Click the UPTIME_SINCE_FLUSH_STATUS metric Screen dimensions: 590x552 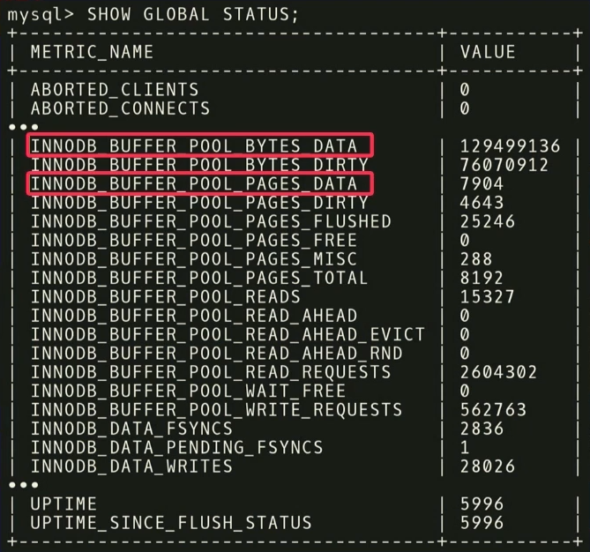click(x=171, y=523)
